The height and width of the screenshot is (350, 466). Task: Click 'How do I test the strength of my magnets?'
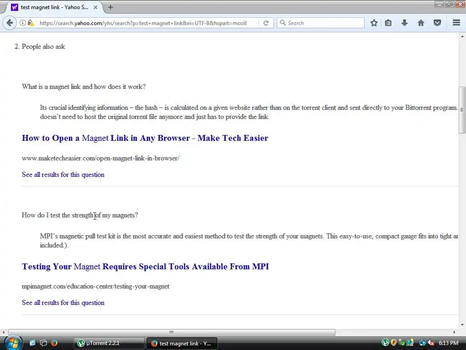(x=80, y=215)
